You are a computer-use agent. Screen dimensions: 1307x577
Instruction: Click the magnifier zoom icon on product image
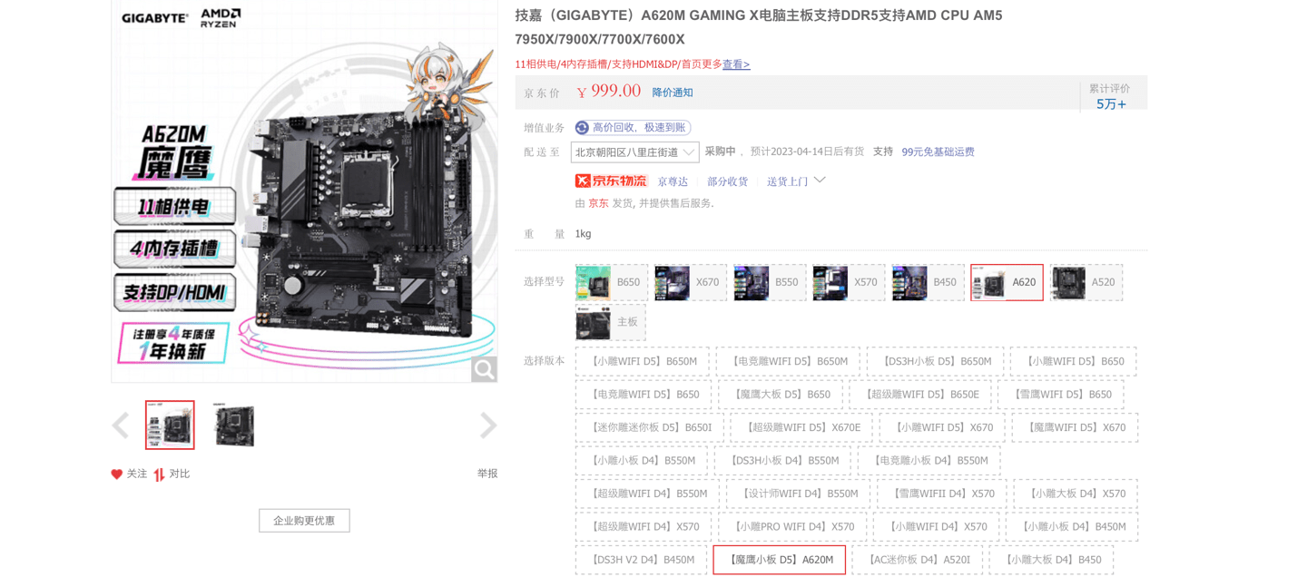(x=484, y=368)
